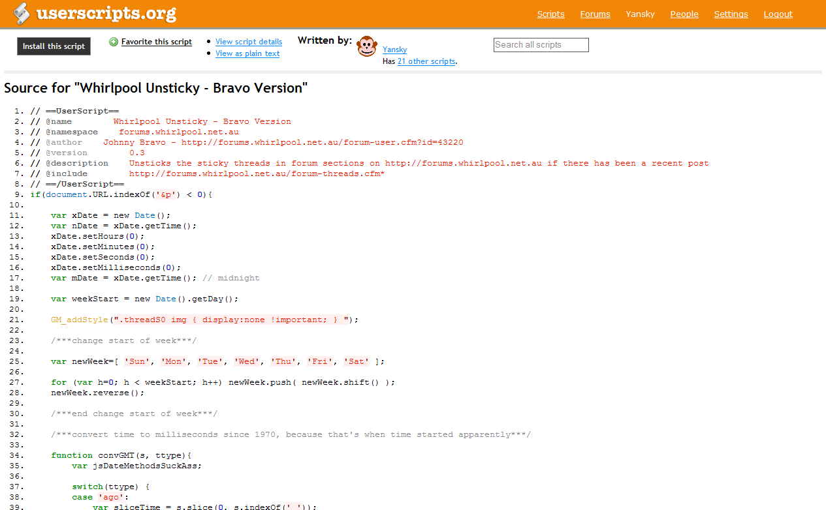
Task: Click the @include forum-threads.cfm URL
Action: tap(257, 173)
